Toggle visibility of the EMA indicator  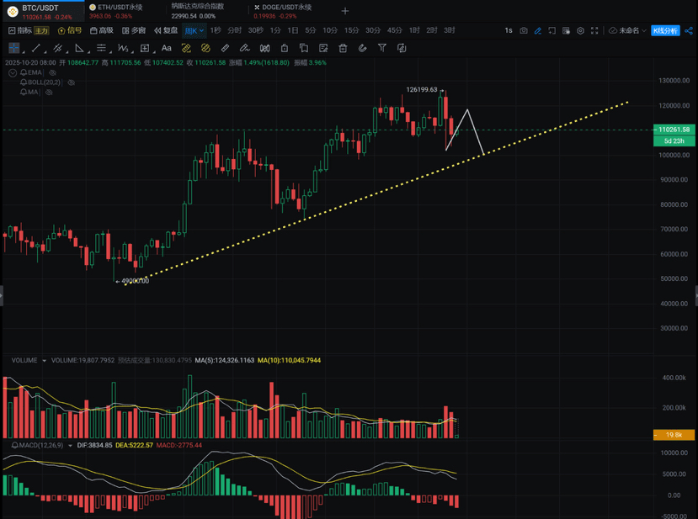(48, 73)
